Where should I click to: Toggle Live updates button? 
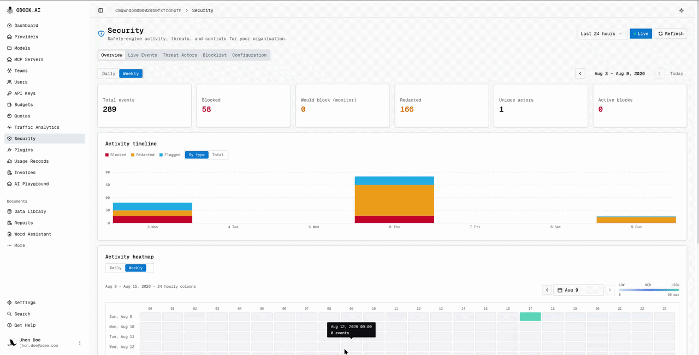coord(641,33)
